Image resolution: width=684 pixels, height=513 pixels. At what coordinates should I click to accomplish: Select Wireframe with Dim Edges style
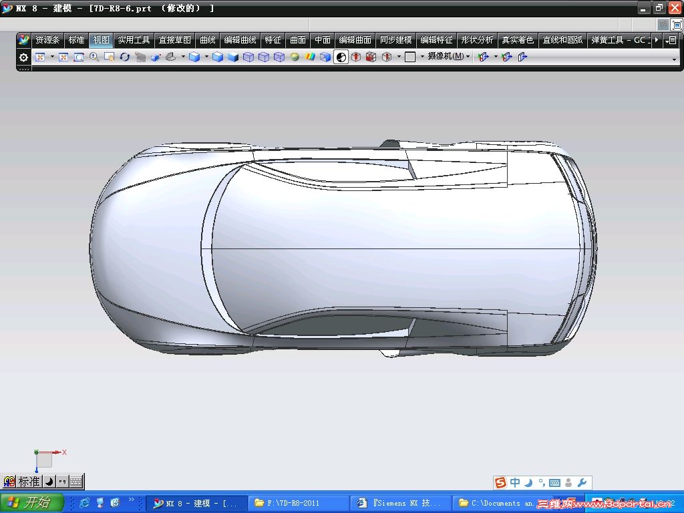coord(248,57)
